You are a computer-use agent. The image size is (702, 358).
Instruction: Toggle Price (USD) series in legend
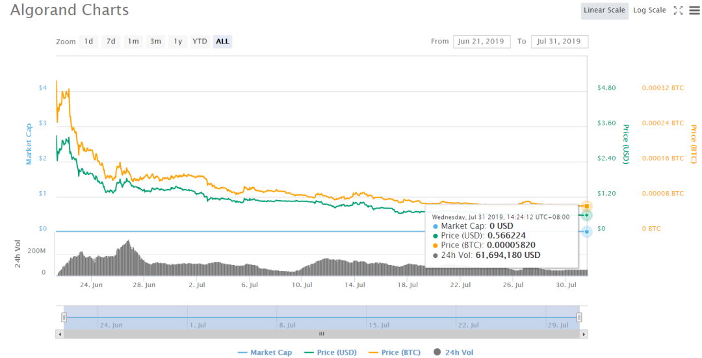point(330,353)
